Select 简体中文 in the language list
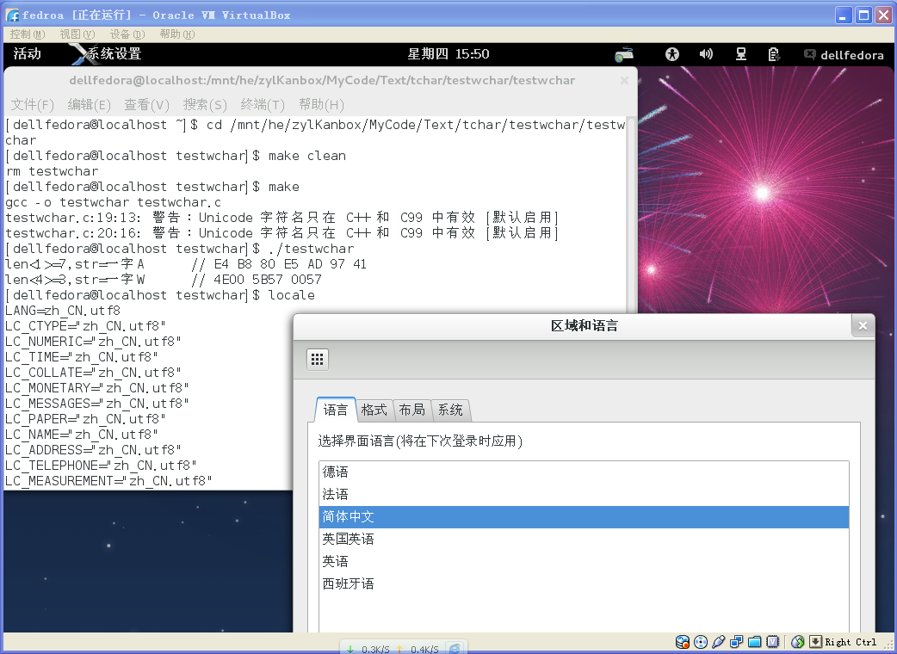Viewport: 897px width, 654px height. coord(584,517)
